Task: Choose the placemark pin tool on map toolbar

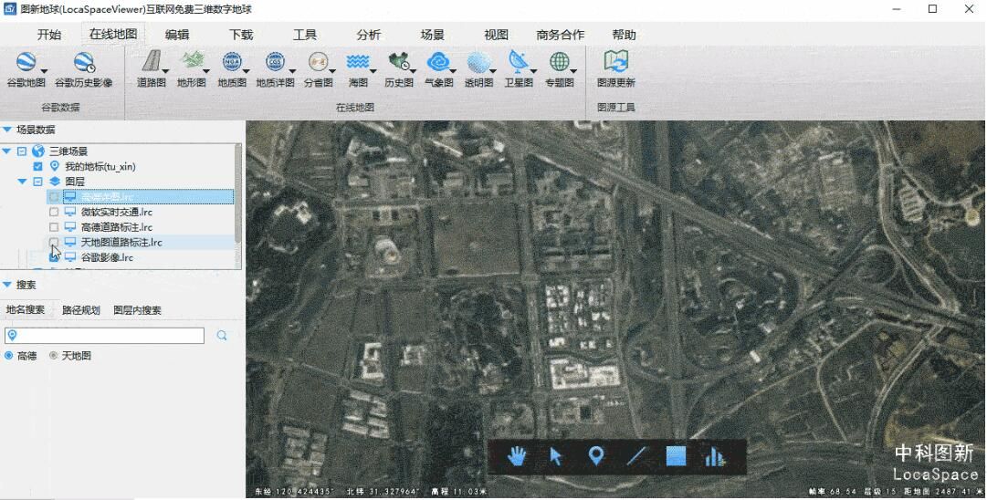Action: (x=595, y=456)
